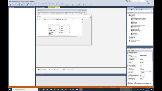Click Solution Explorer Home icon
Viewport: 162px width, 91px height.
tap(132, 9)
